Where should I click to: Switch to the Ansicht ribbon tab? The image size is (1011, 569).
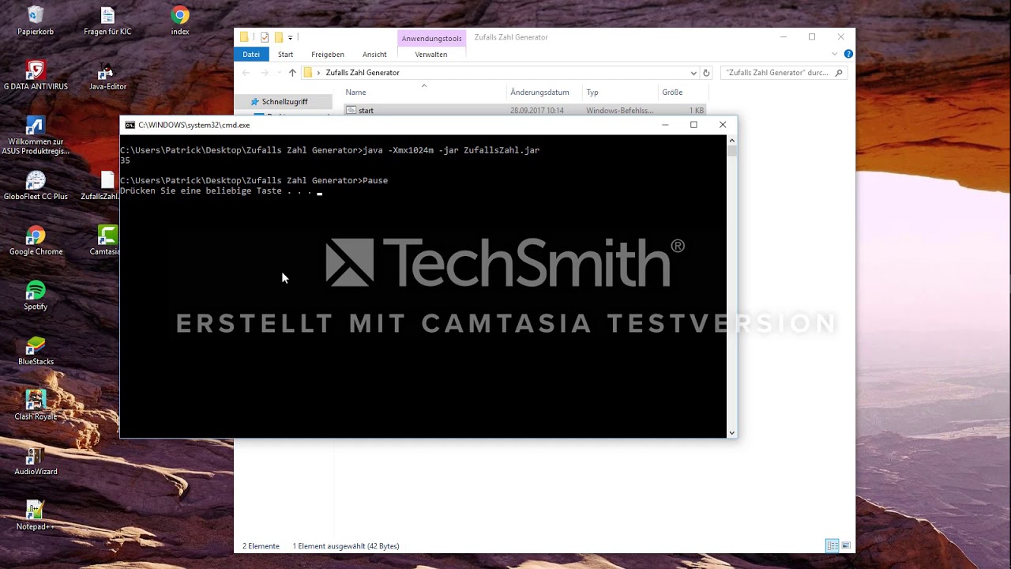[374, 55]
